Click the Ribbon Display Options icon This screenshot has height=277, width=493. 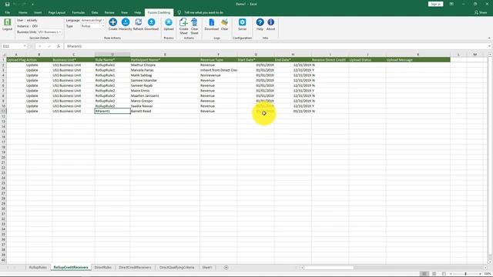[451, 4]
